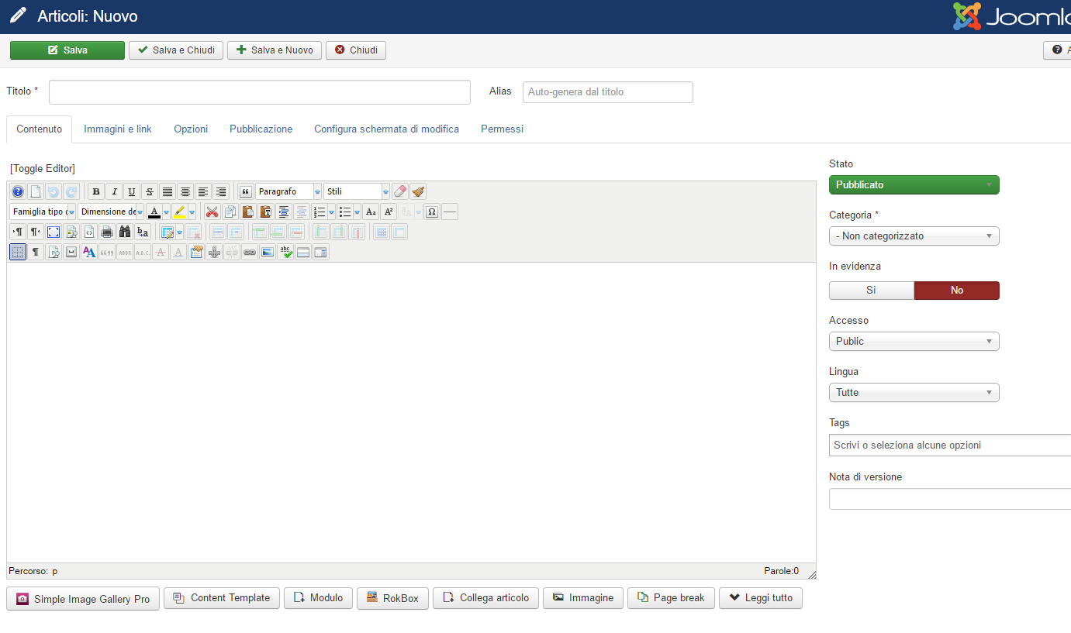The image size is (1071, 633).
Task: Open find and replace with the binoculars icon
Action: [125, 232]
